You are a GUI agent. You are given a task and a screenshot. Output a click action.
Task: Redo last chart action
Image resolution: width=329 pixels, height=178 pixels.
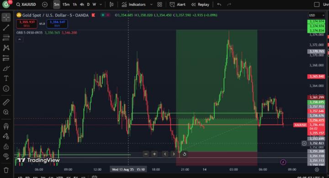229,5
